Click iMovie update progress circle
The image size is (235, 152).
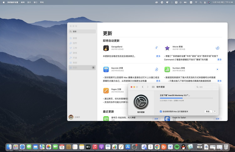[217, 48]
